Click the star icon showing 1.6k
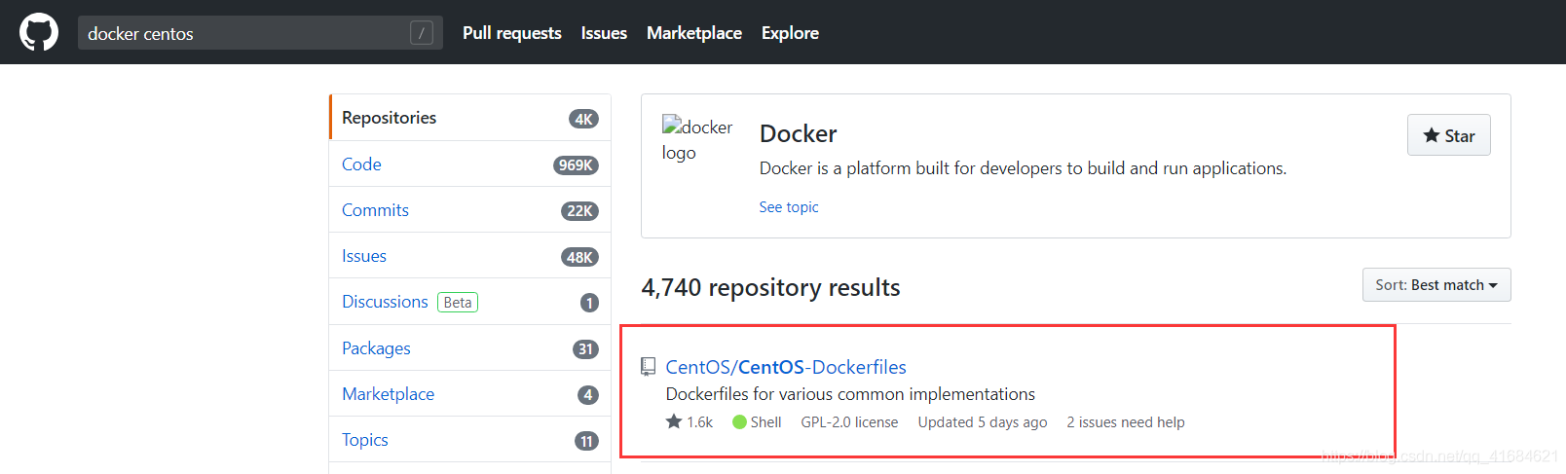This screenshot has width=1566, height=474. [674, 421]
